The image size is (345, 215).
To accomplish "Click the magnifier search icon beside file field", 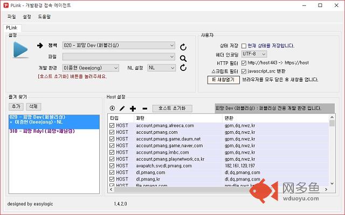I will tap(183, 59).
